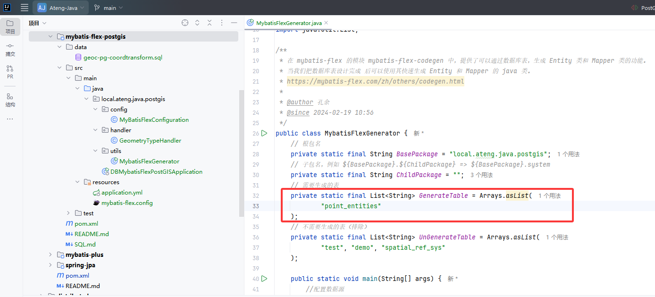
Task: Close the MybatisFlexGenerator.java tab
Action: [x=326, y=23]
